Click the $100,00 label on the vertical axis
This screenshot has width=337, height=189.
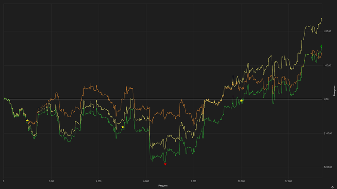[x=327, y=66]
